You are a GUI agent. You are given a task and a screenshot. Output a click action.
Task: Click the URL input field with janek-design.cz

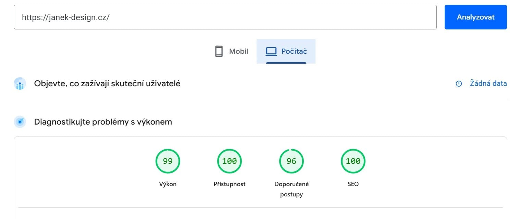coord(225,17)
